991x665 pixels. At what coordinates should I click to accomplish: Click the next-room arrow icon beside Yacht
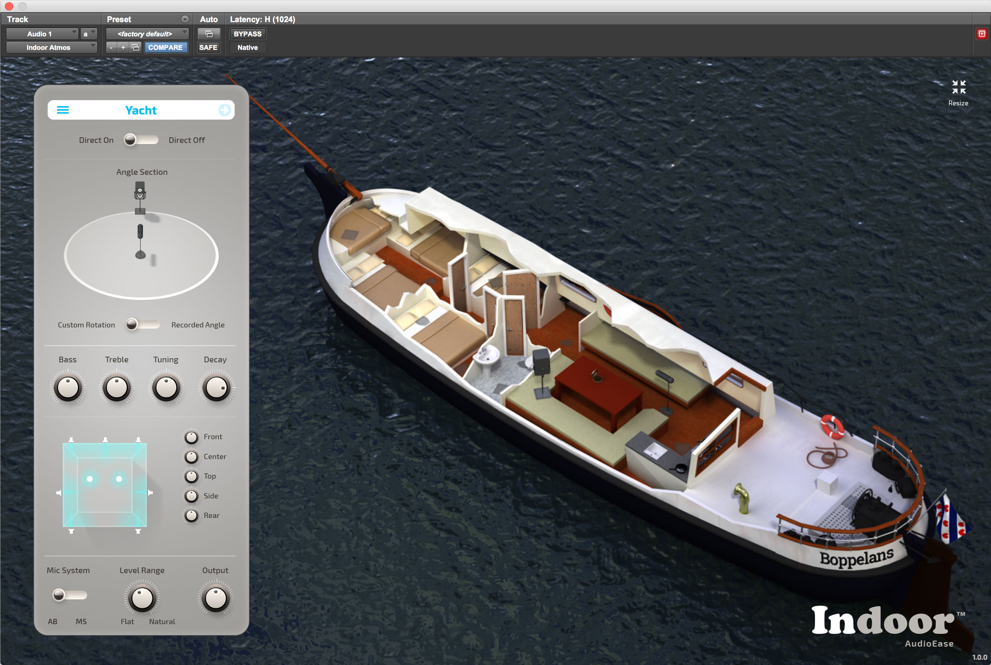pyautogui.click(x=224, y=110)
